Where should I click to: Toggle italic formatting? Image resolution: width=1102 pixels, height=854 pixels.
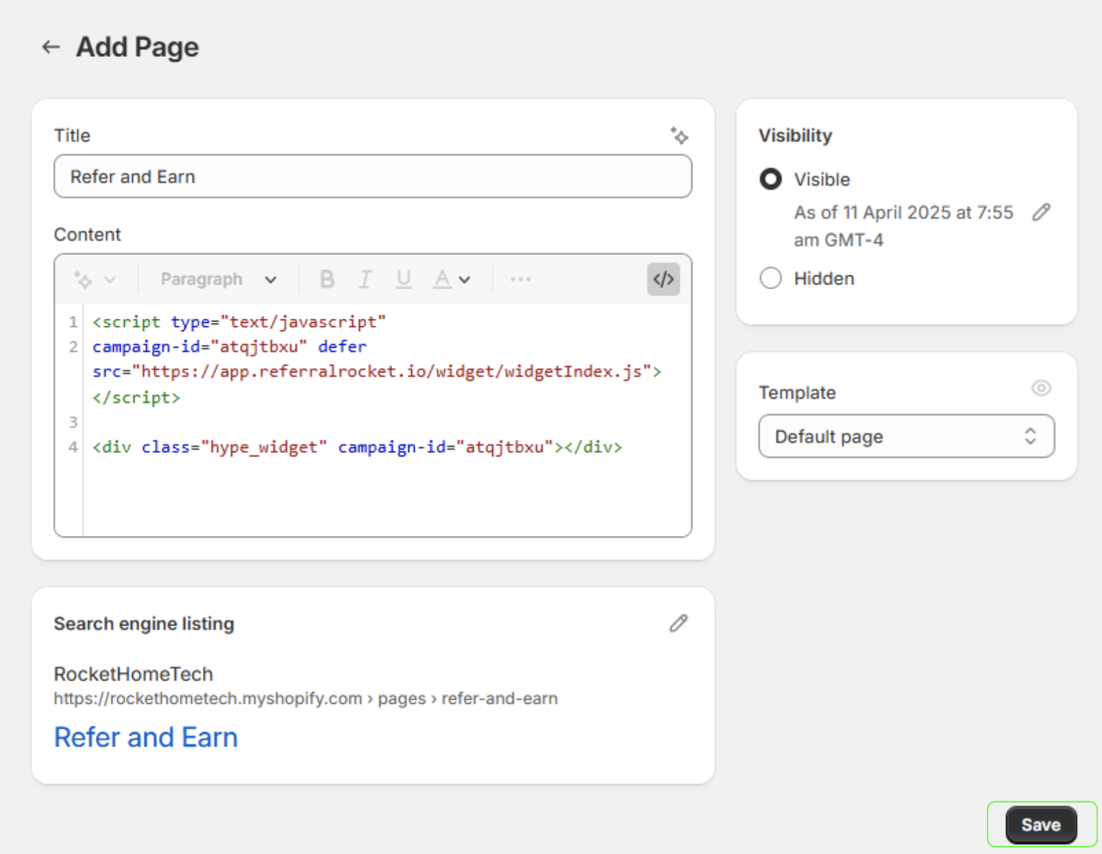[365, 280]
